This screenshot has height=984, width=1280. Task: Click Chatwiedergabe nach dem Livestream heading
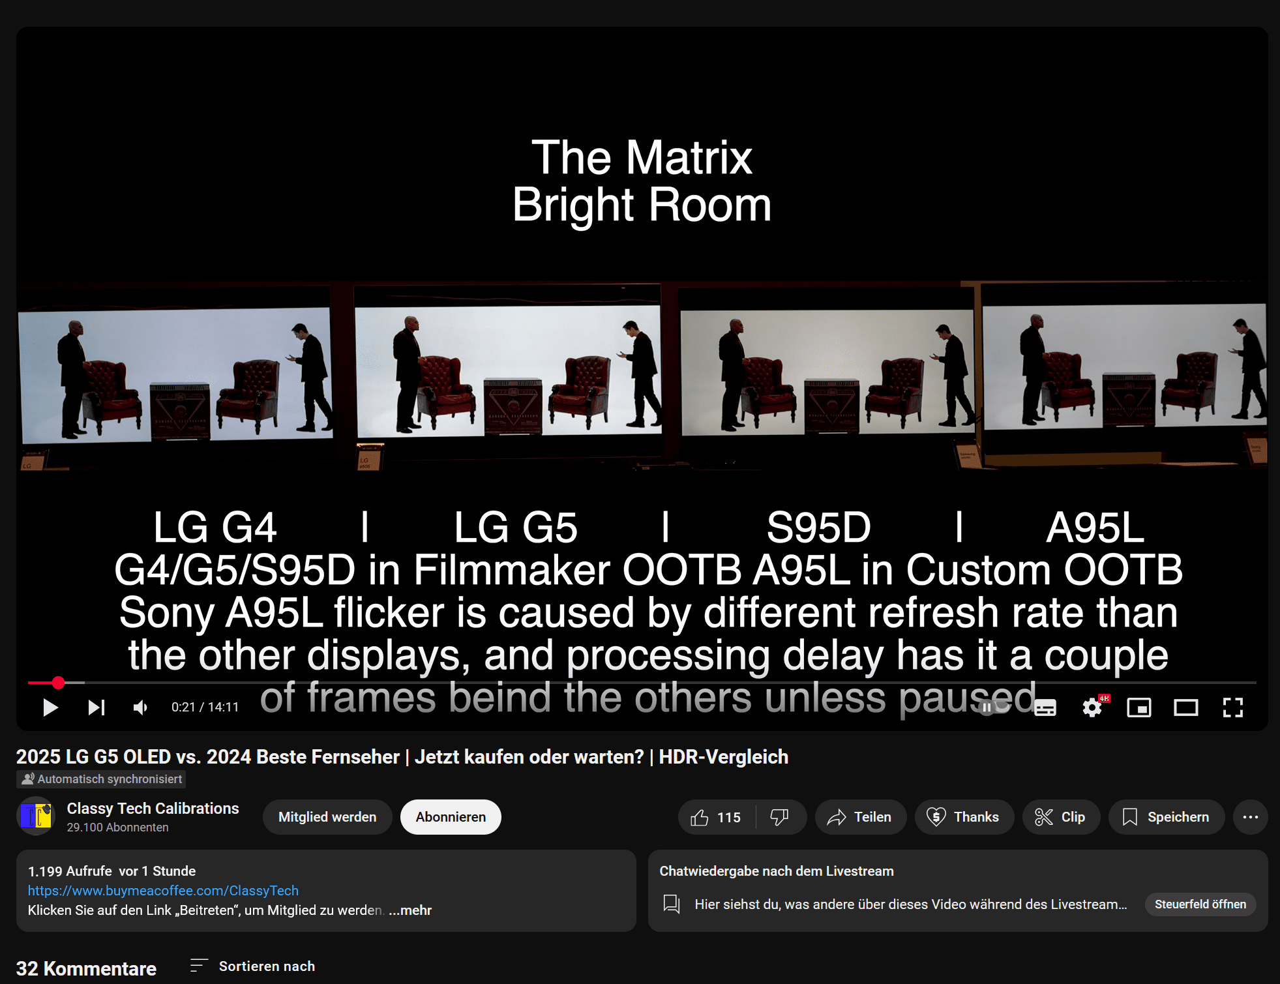tap(777, 871)
